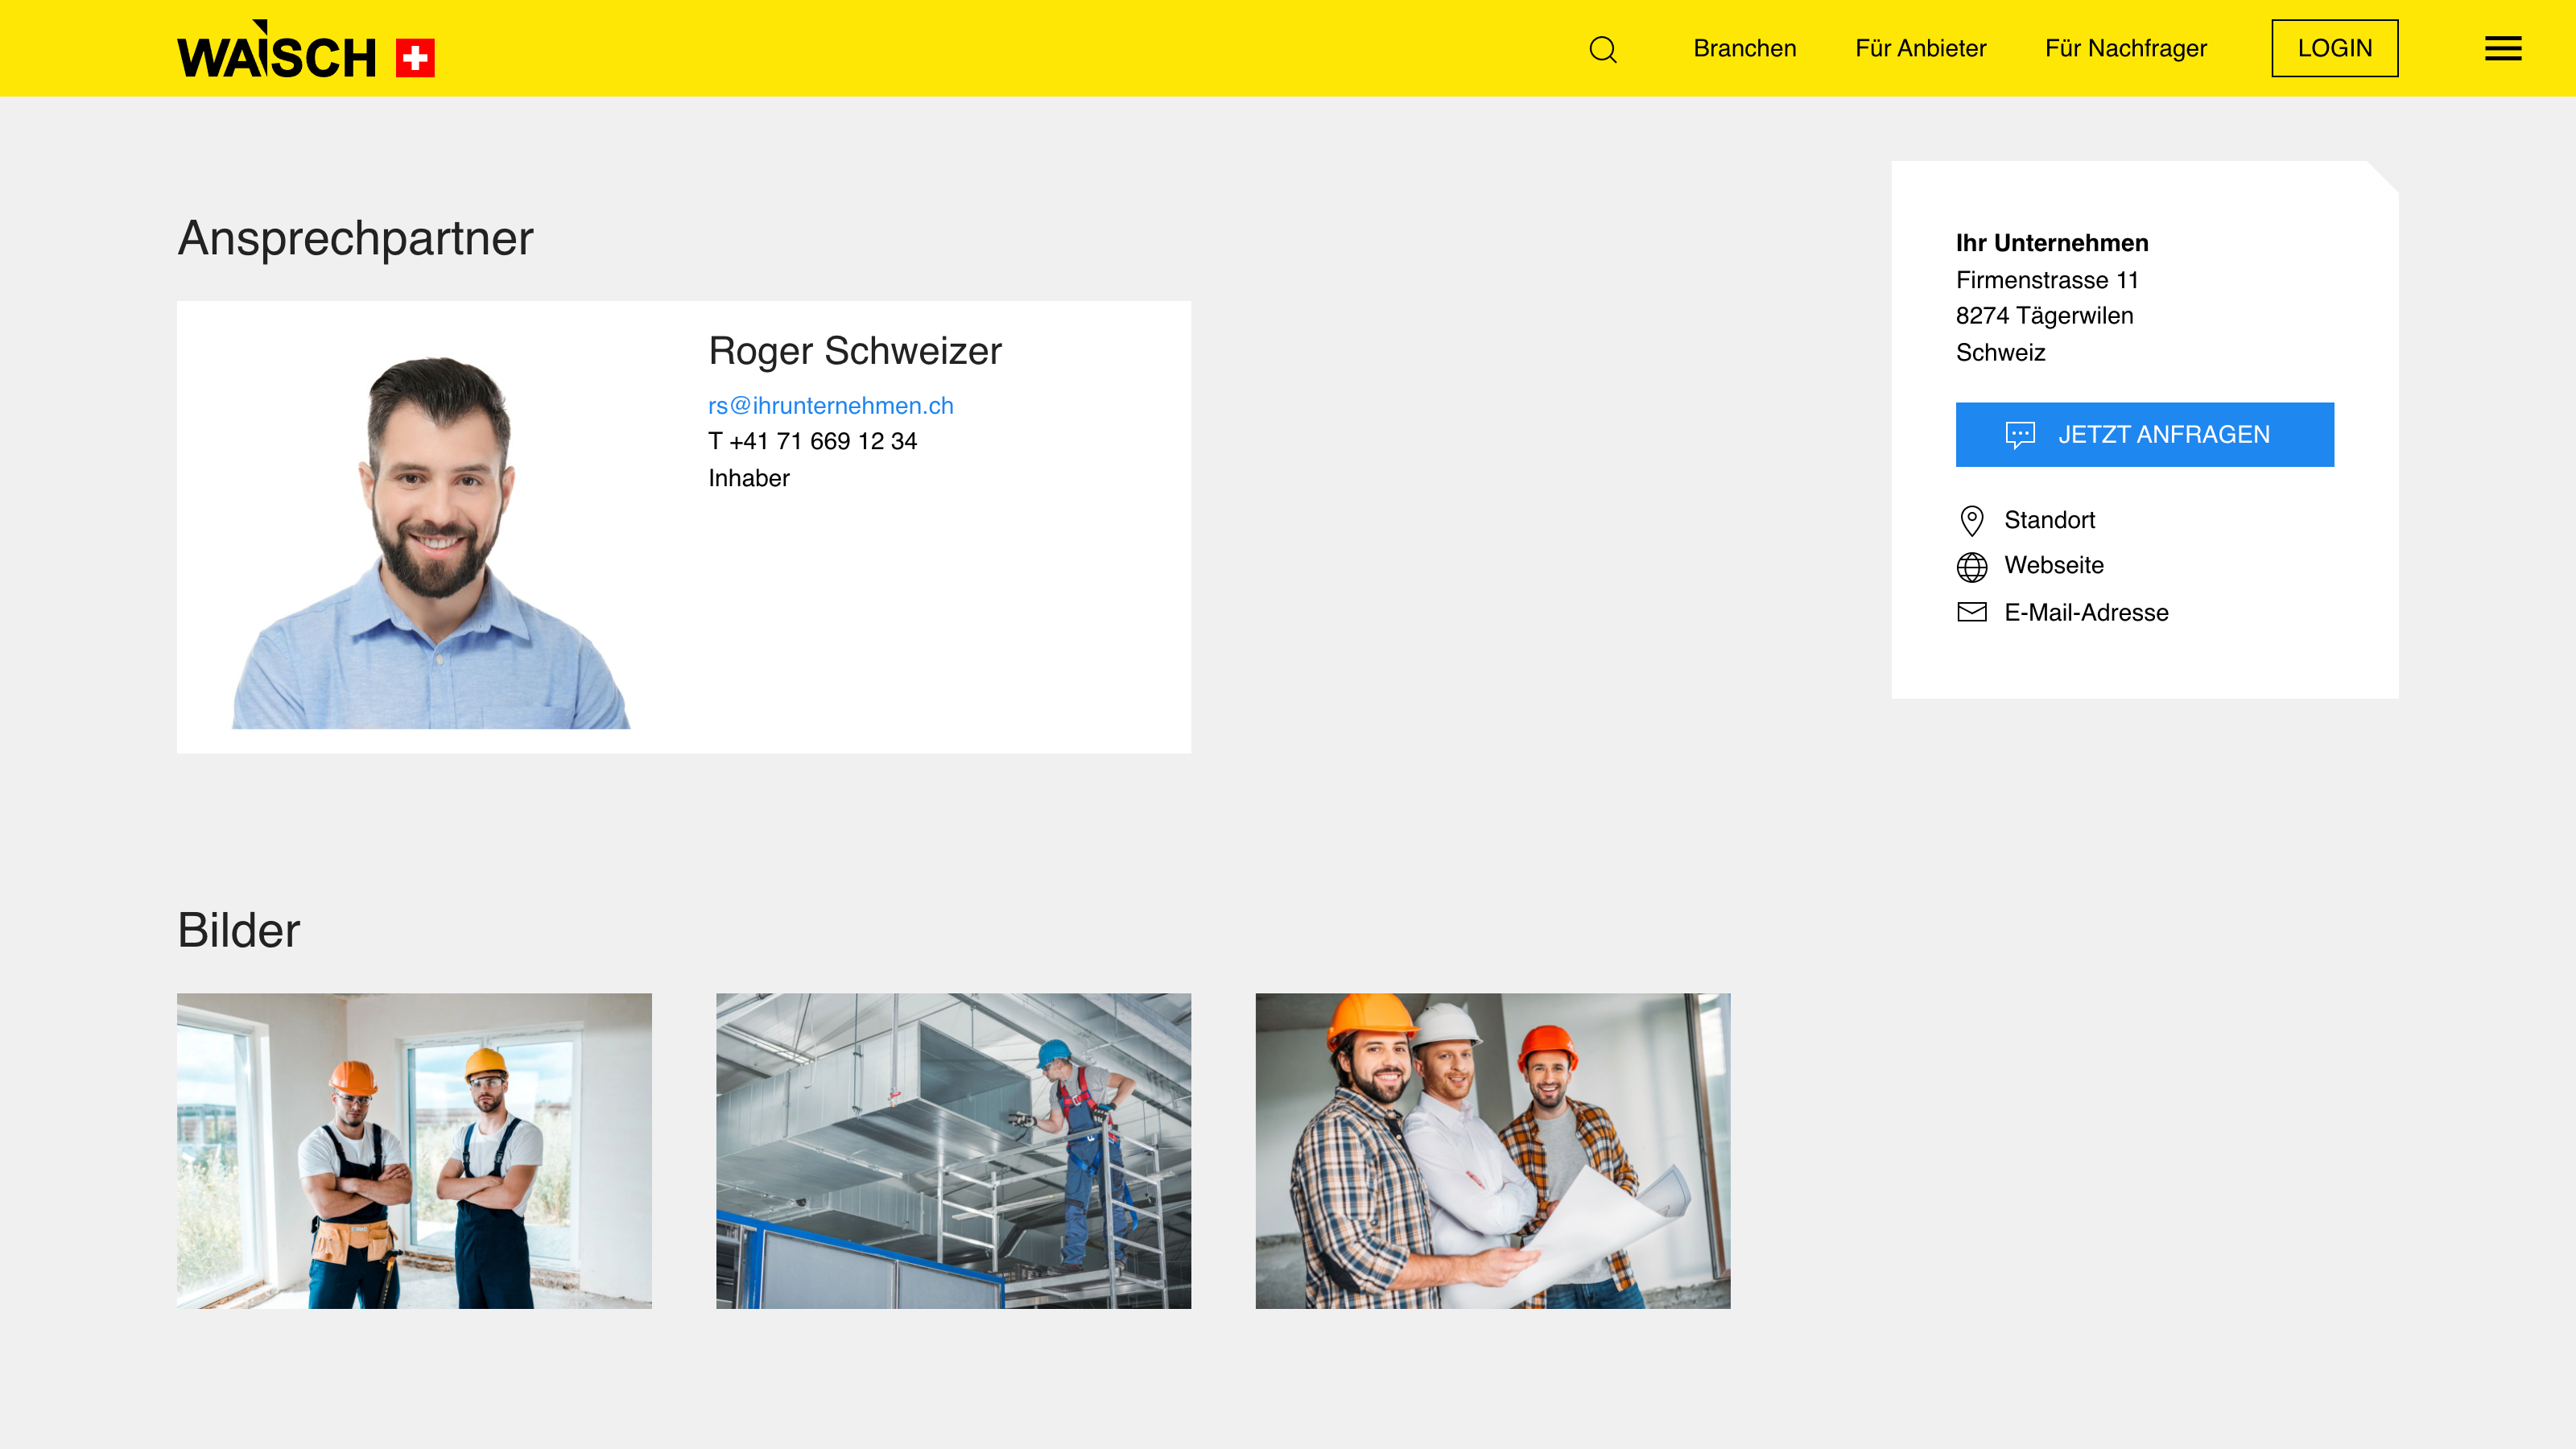The height and width of the screenshot is (1449, 2576).
Task: Open the Branchen menu item
Action: point(1744,48)
